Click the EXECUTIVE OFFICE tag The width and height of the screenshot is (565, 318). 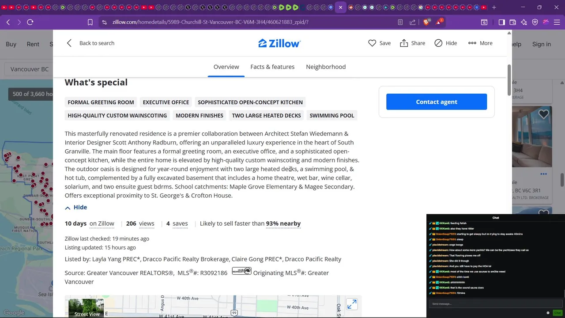pyautogui.click(x=166, y=102)
